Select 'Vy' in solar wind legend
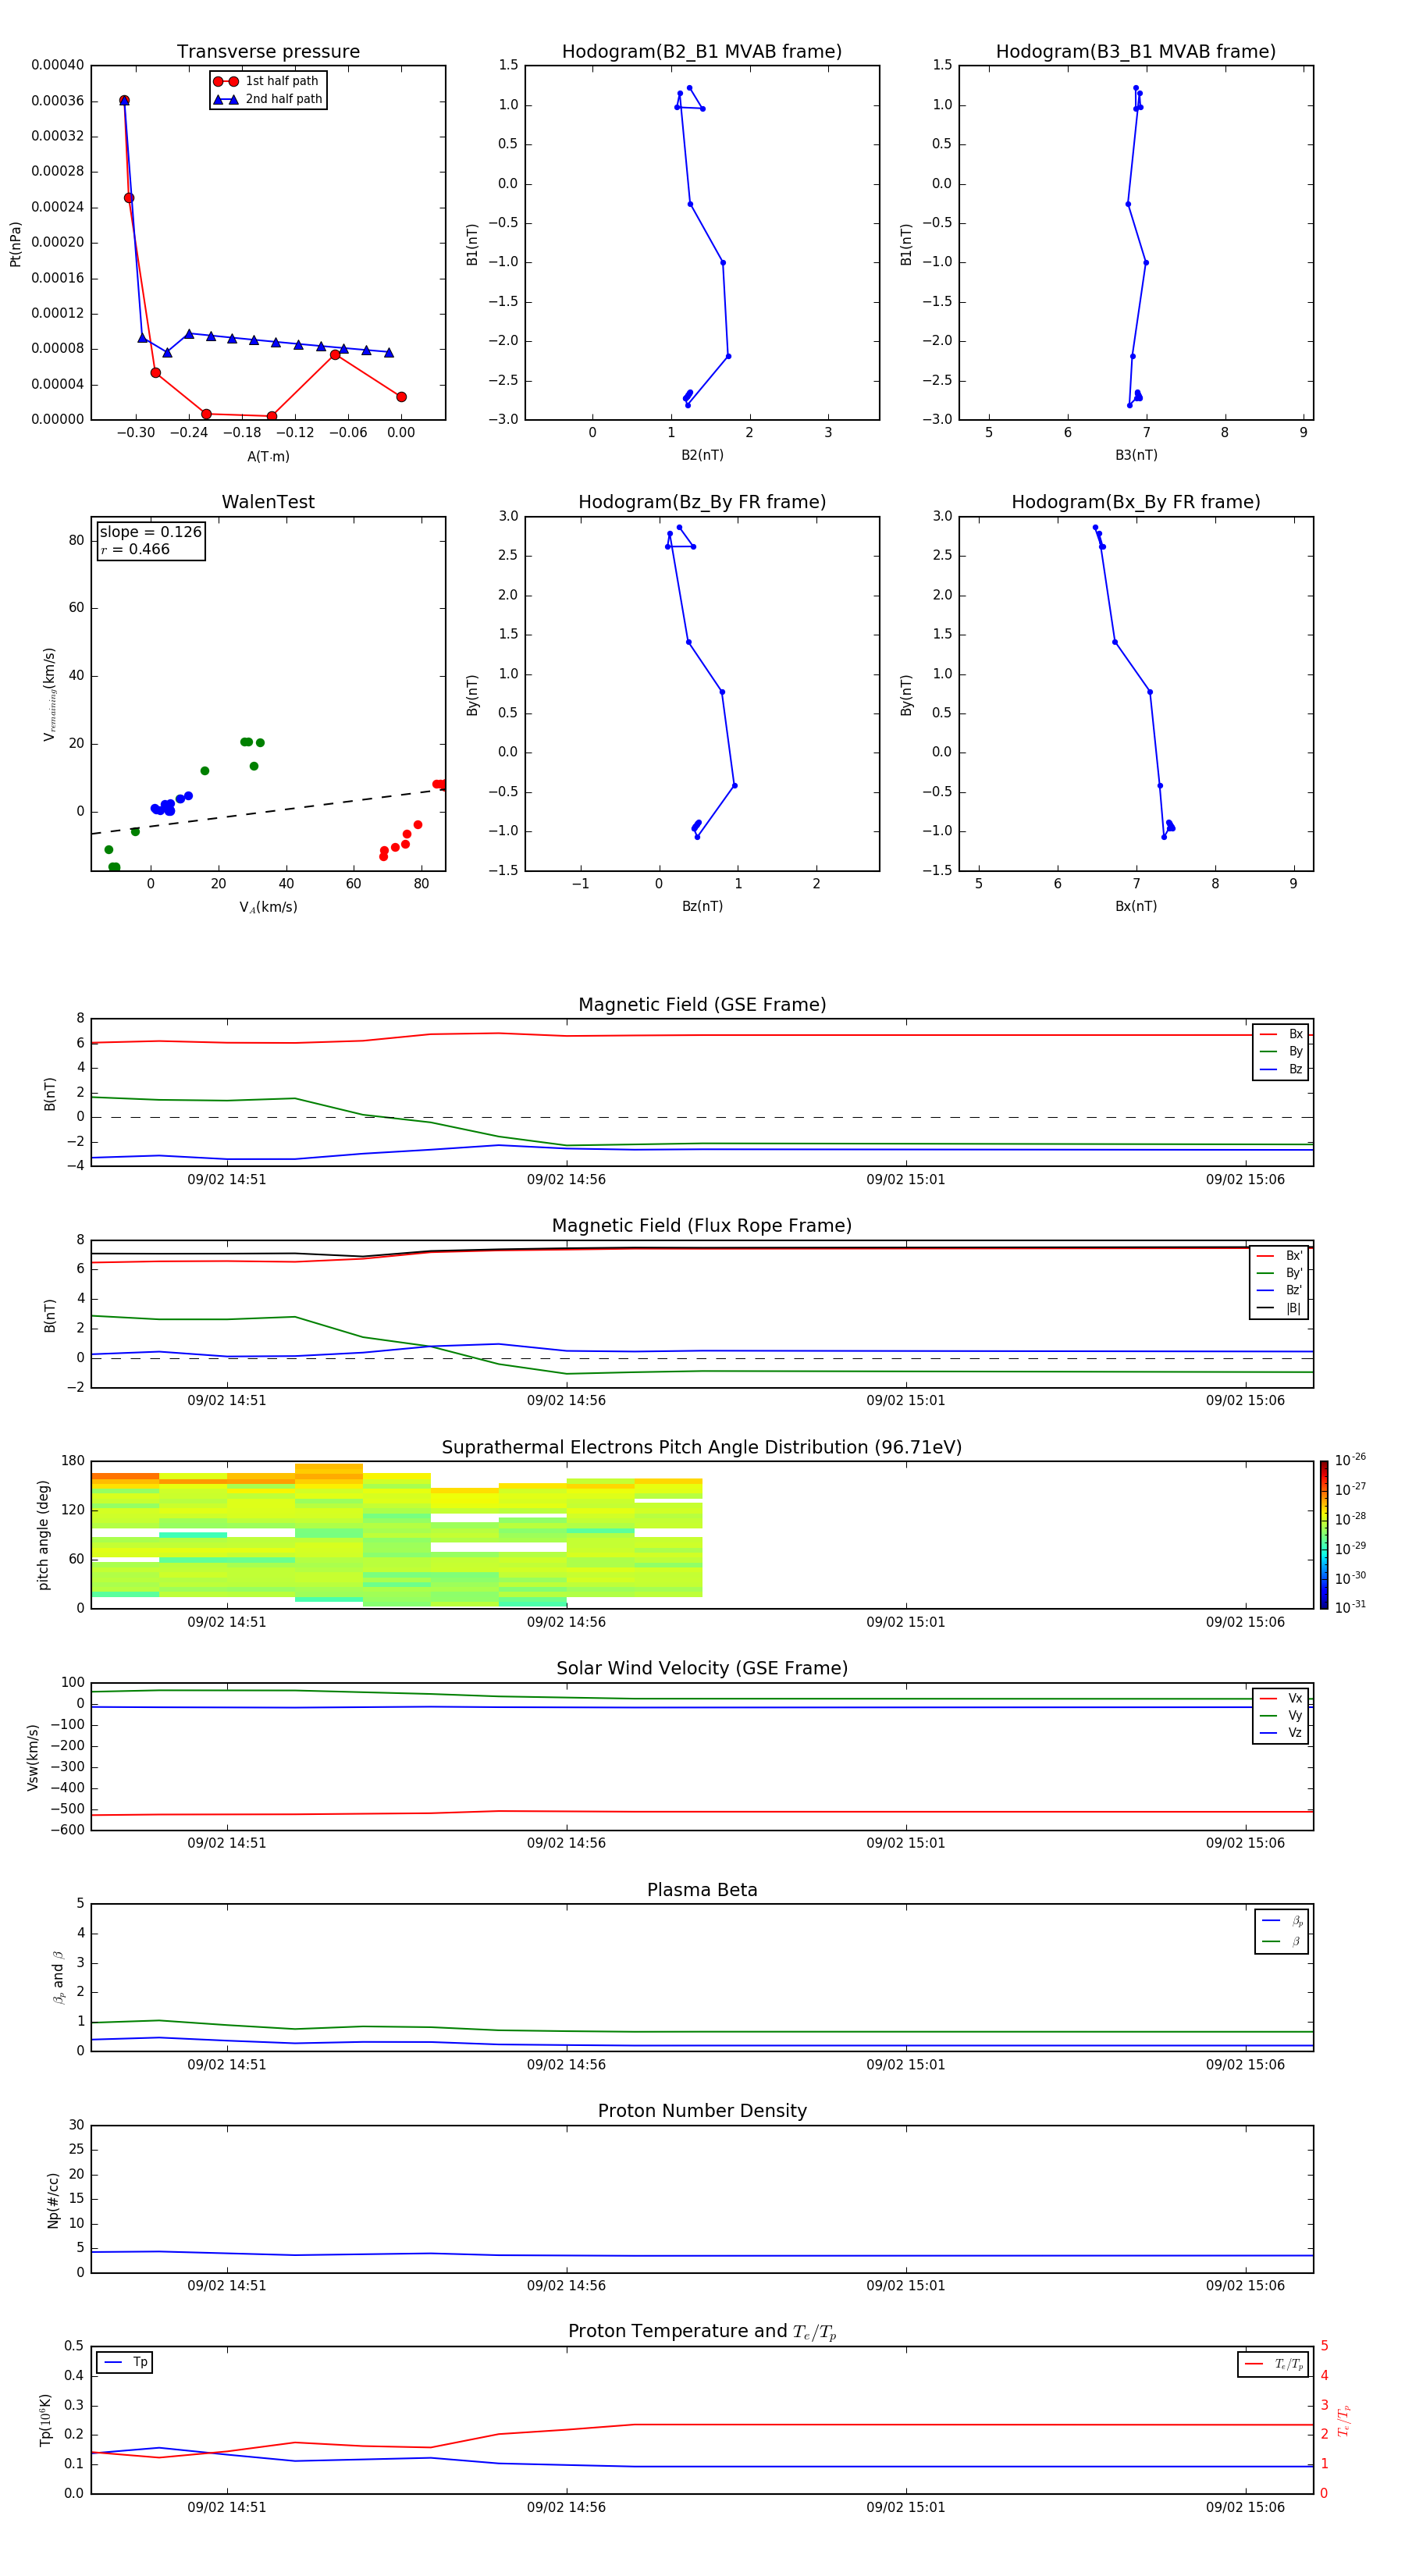Image resolution: width=1405 pixels, height=2576 pixels. [x=1281, y=1715]
